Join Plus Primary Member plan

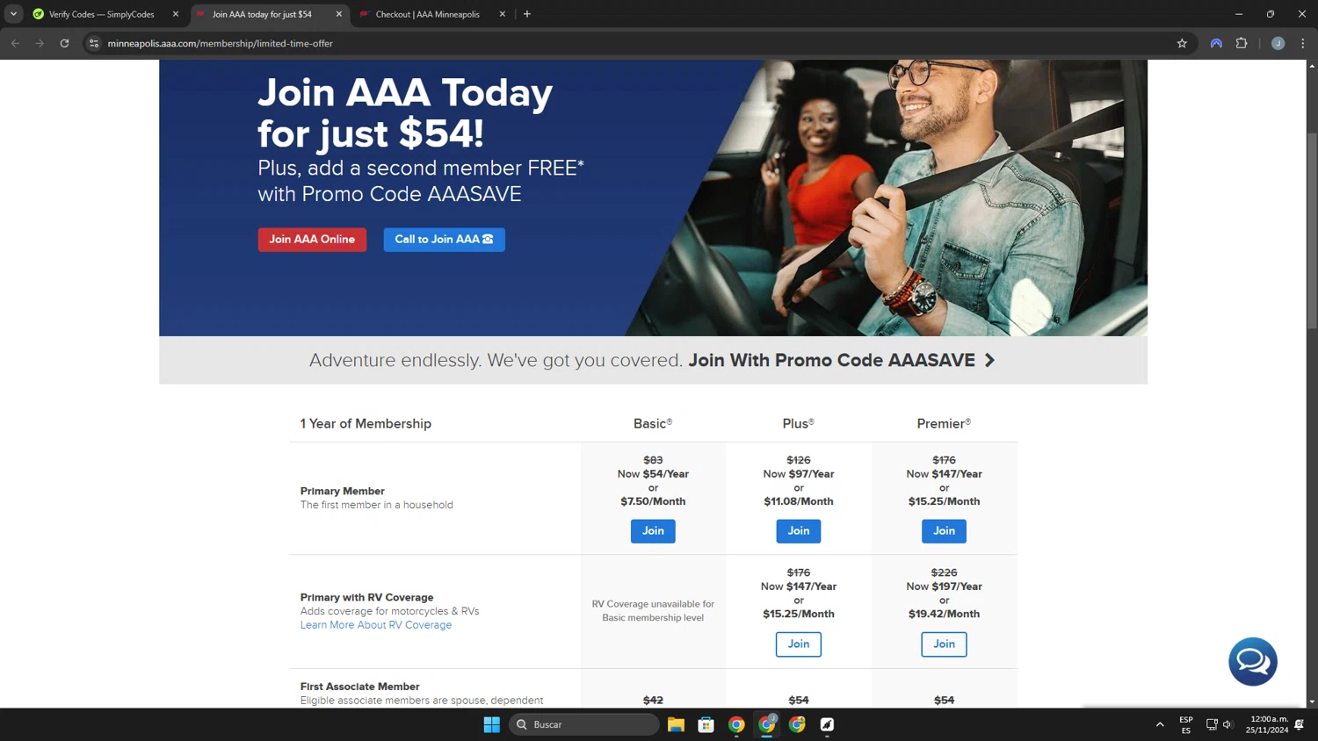pyautogui.click(x=799, y=531)
